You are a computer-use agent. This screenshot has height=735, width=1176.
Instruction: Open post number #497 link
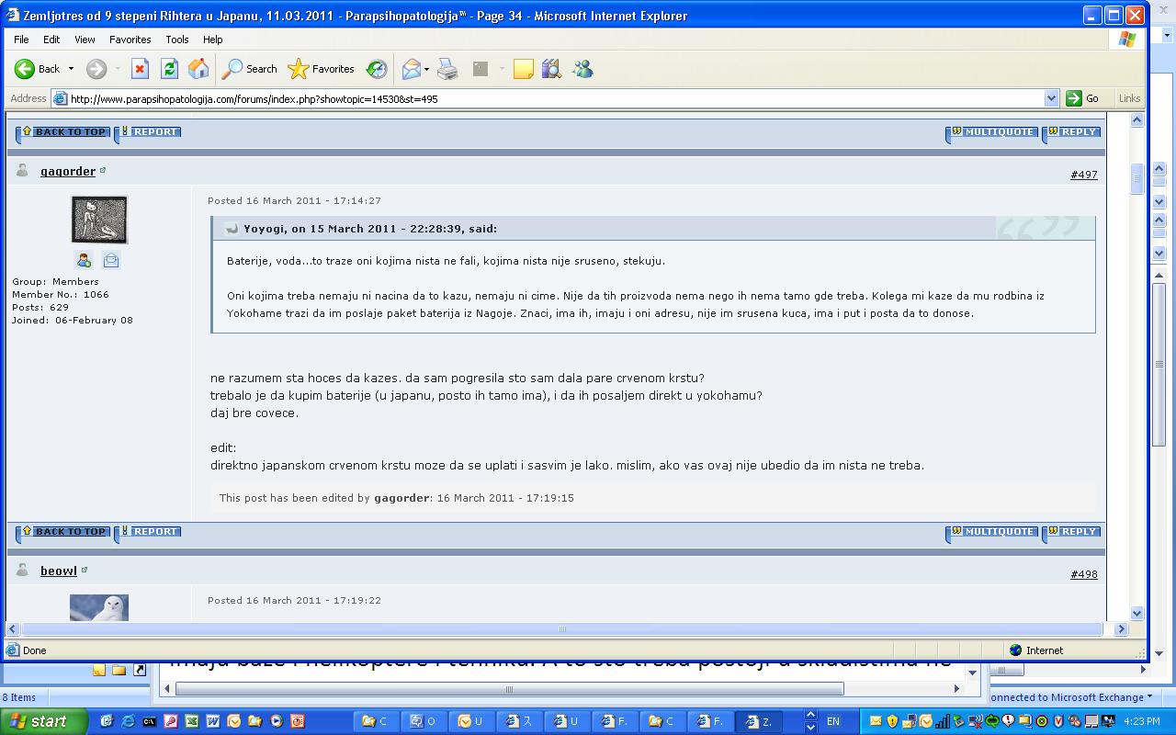(x=1084, y=175)
